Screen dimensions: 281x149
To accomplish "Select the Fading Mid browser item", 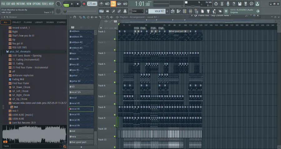I will tap(18, 79).
